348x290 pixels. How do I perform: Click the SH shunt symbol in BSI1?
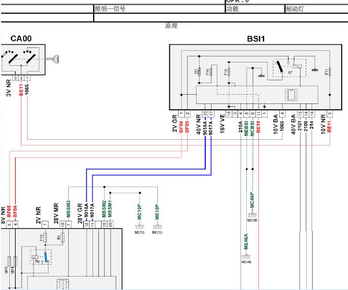(x=199, y=72)
